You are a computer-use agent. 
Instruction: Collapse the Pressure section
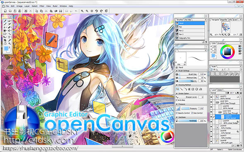pos(177,104)
